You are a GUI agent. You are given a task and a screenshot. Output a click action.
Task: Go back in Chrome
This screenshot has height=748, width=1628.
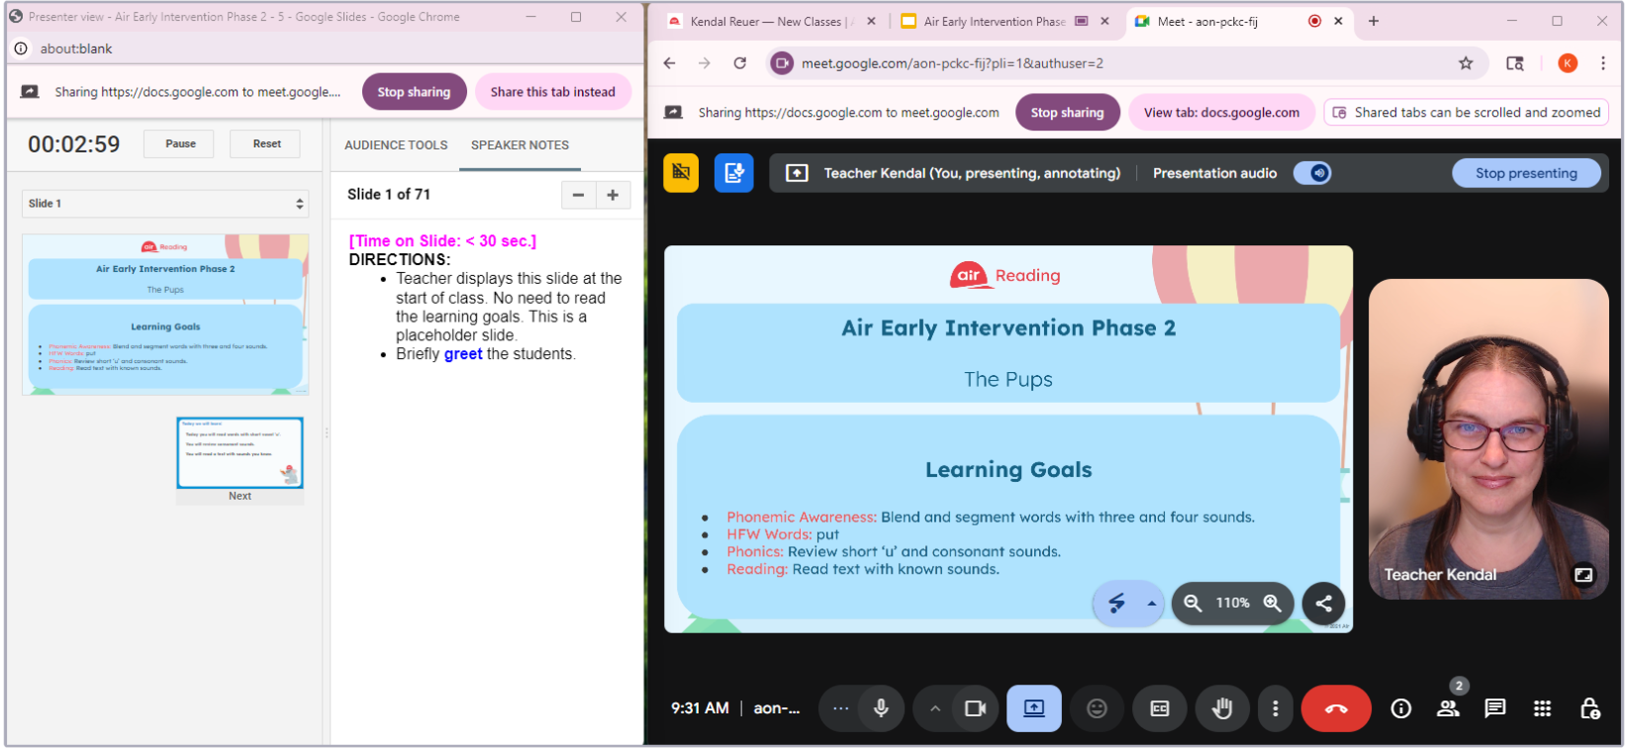pyautogui.click(x=670, y=63)
